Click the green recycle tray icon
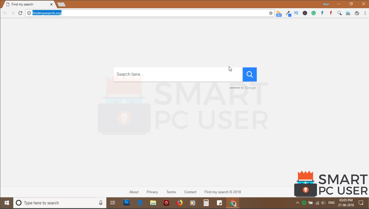 (x=304, y=203)
